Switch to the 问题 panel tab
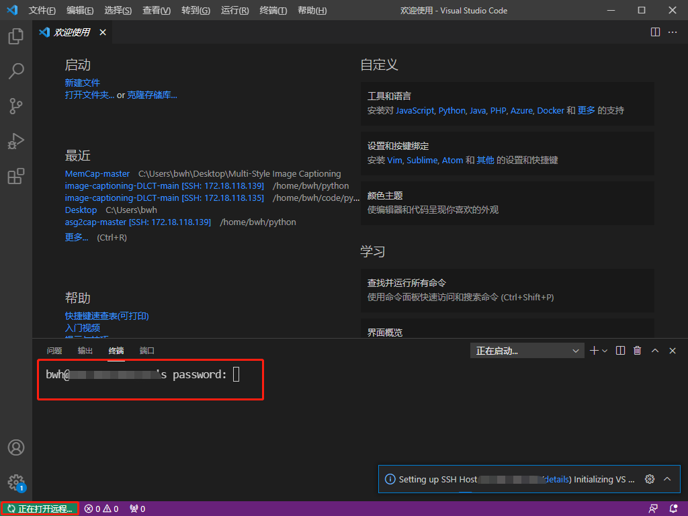The image size is (688, 516). 54,351
